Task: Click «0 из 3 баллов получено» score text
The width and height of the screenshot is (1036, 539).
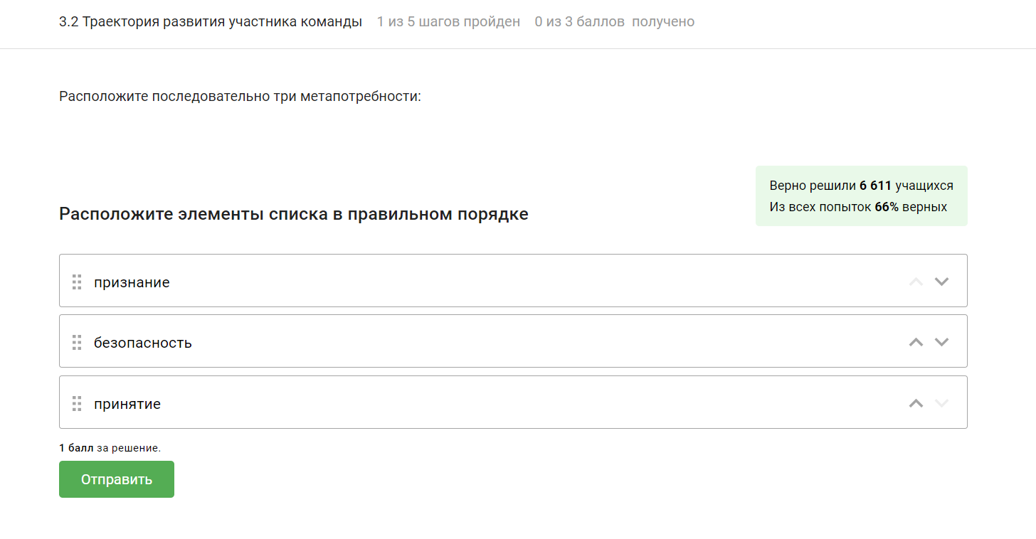Action: (x=615, y=21)
